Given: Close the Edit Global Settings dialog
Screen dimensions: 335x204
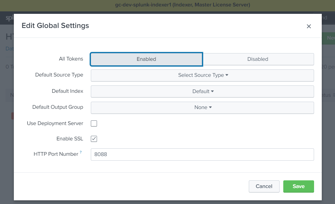Looking at the screenshot, I should coord(309,26).
